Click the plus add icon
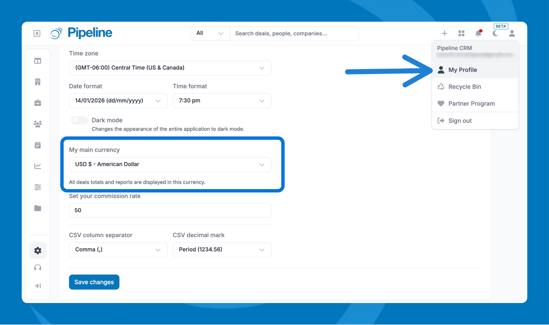 [444, 33]
